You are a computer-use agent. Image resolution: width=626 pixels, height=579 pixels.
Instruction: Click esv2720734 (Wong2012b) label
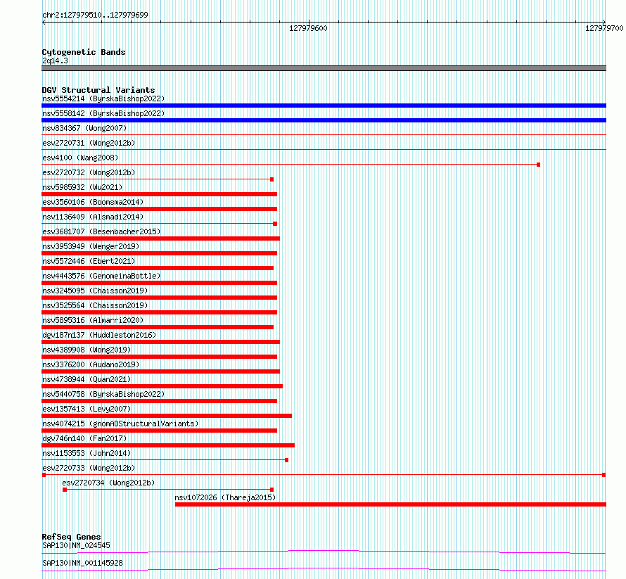(x=108, y=483)
